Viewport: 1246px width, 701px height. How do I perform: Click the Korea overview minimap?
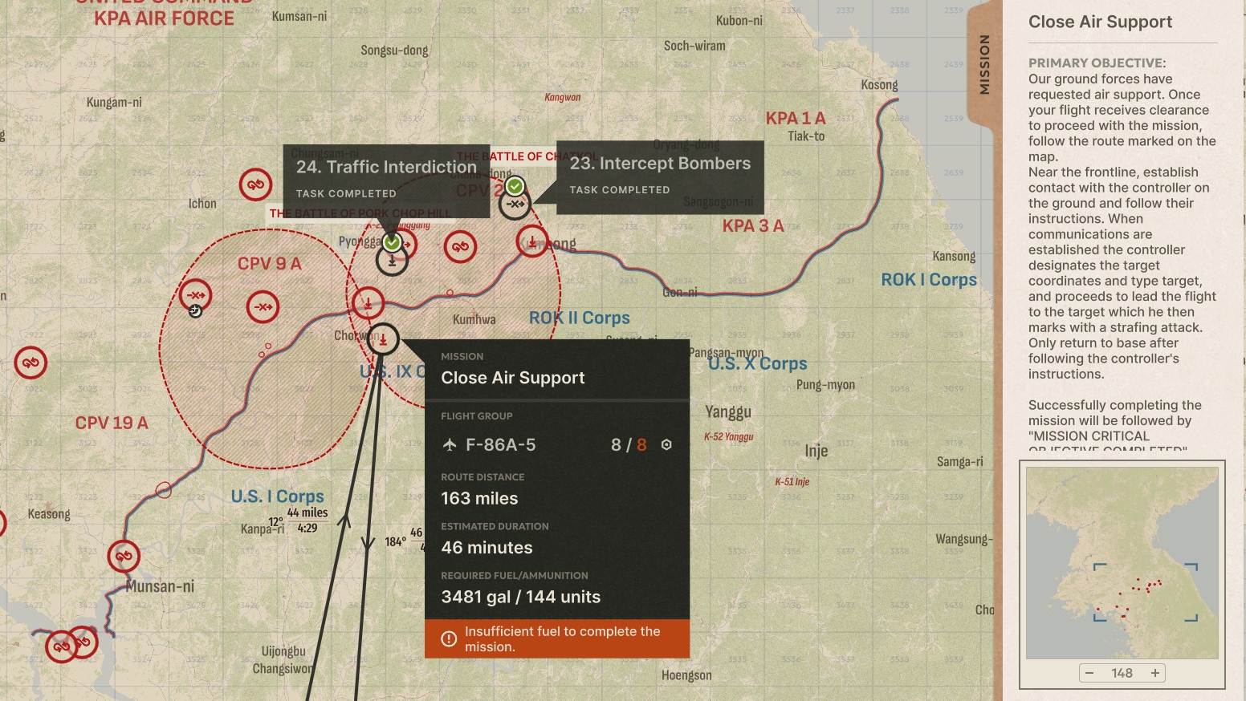(x=1122, y=563)
